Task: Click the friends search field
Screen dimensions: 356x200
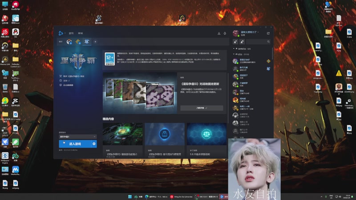Action: coord(258,42)
